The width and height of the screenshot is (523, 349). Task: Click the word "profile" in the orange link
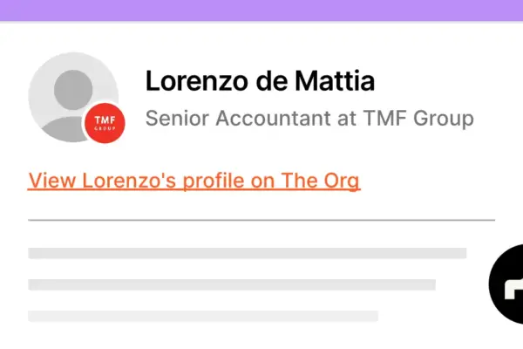pyautogui.click(x=201, y=181)
